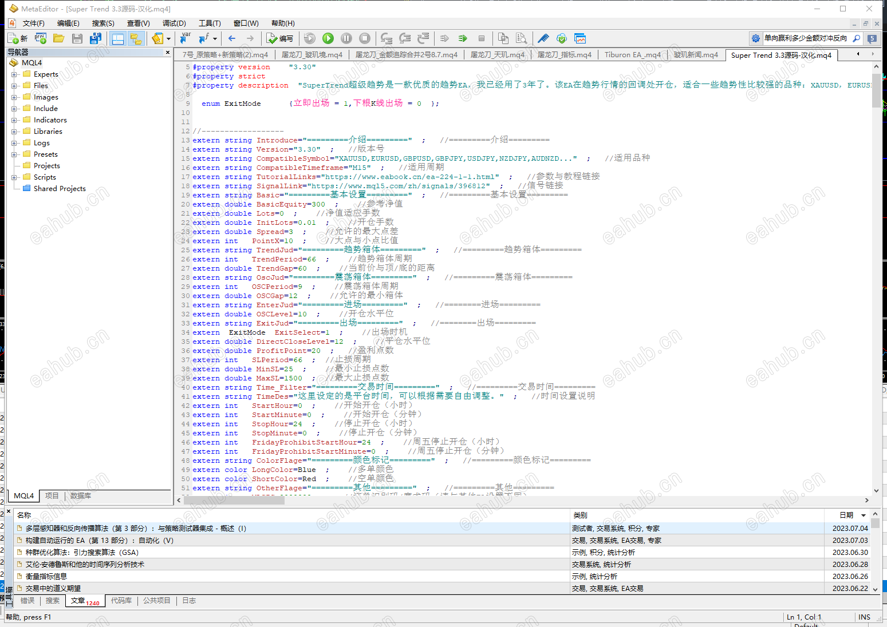Close the Navigator (导航器) panel
Viewport: 887px width, 627px height.
coord(168,52)
